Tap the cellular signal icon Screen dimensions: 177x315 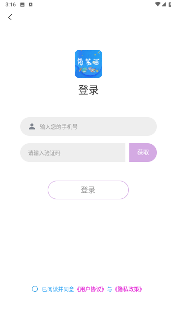[164, 4]
